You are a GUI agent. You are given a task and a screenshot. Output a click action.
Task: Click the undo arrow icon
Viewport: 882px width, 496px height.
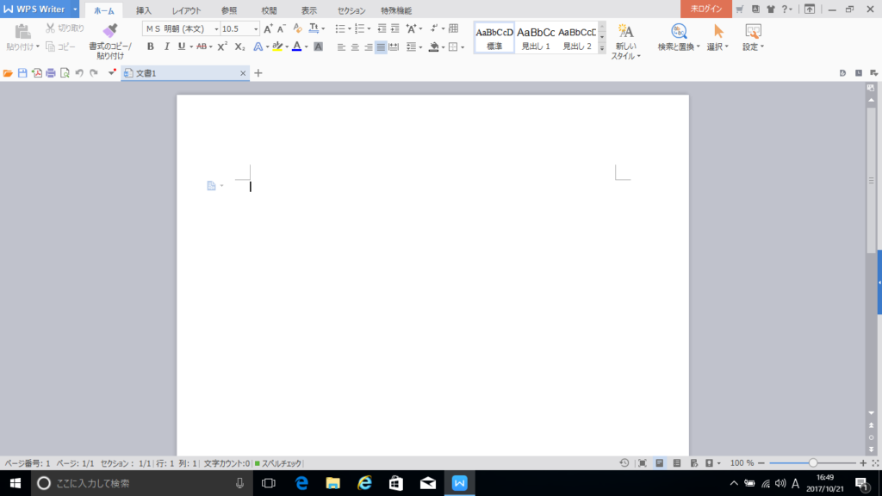(x=79, y=73)
